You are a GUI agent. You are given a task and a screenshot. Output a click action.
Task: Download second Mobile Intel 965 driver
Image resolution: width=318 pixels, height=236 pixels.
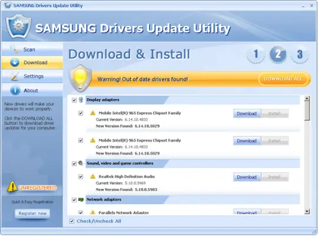click(247, 141)
